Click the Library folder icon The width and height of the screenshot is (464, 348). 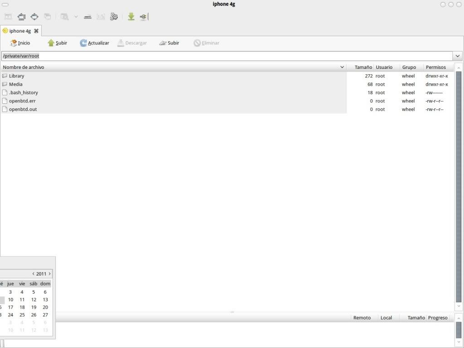click(5, 76)
